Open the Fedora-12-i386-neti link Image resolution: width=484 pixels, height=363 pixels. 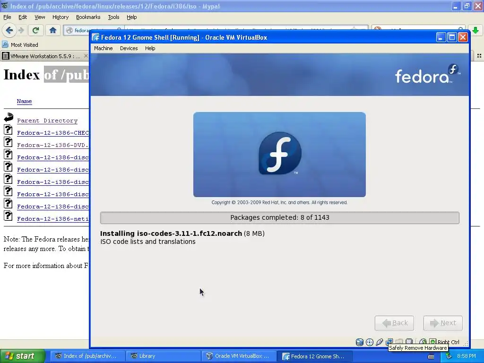click(53, 219)
